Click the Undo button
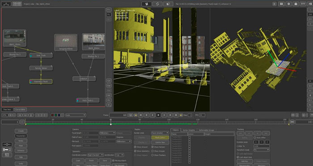This screenshot has width=313, height=166. [21, 164]
